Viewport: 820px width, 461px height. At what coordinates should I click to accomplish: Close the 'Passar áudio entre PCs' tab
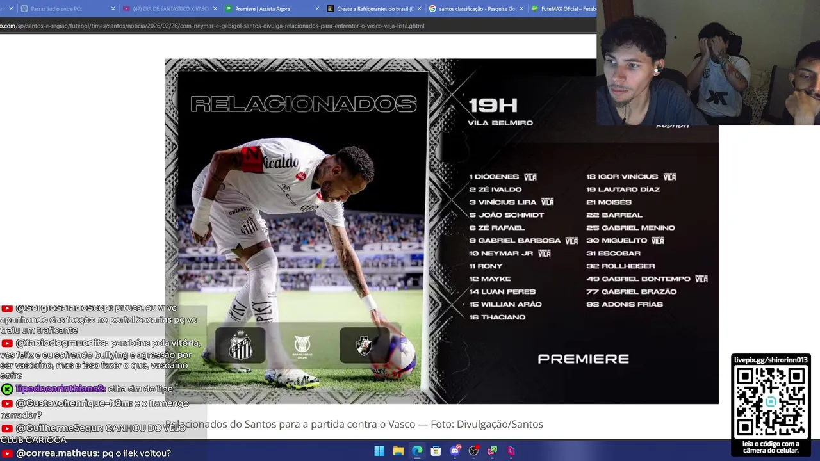pos(113,9)
